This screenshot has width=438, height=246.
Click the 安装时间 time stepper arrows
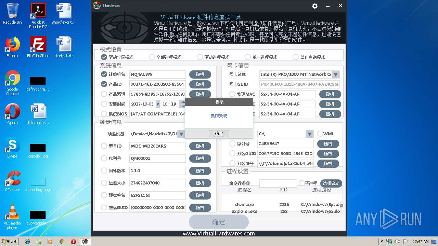point(182,104)
